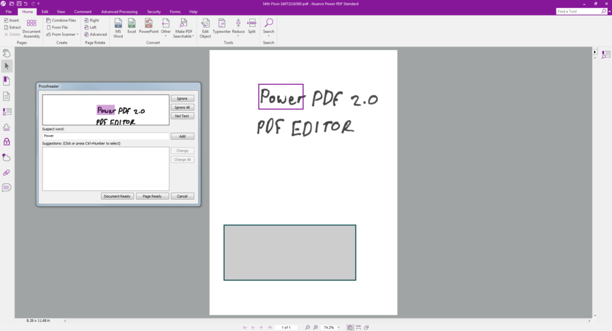The height and width of the screenshot is (331, 612).
Task: Select the Typewriter tool
Action: [221, 26]
